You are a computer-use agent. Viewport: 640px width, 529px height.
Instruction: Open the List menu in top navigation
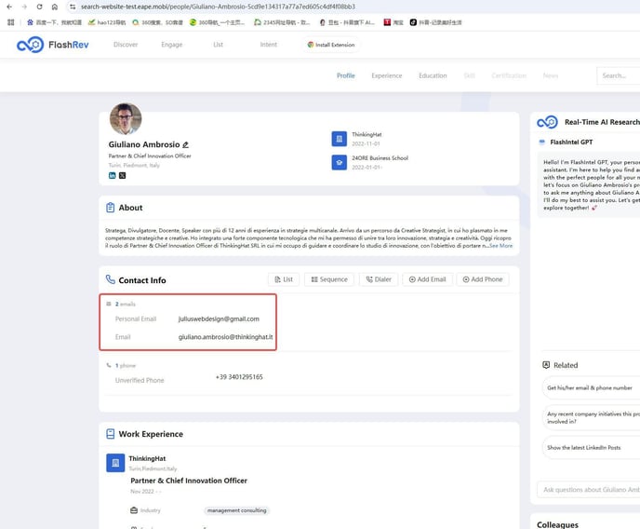(219, 45)
